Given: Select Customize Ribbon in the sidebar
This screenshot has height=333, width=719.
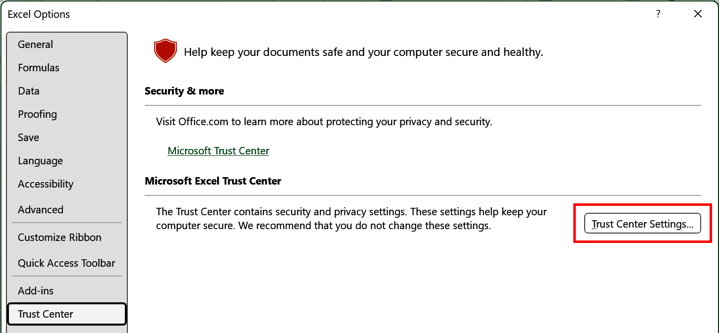Looking at the screenshot, I should (x=59, y=237).
